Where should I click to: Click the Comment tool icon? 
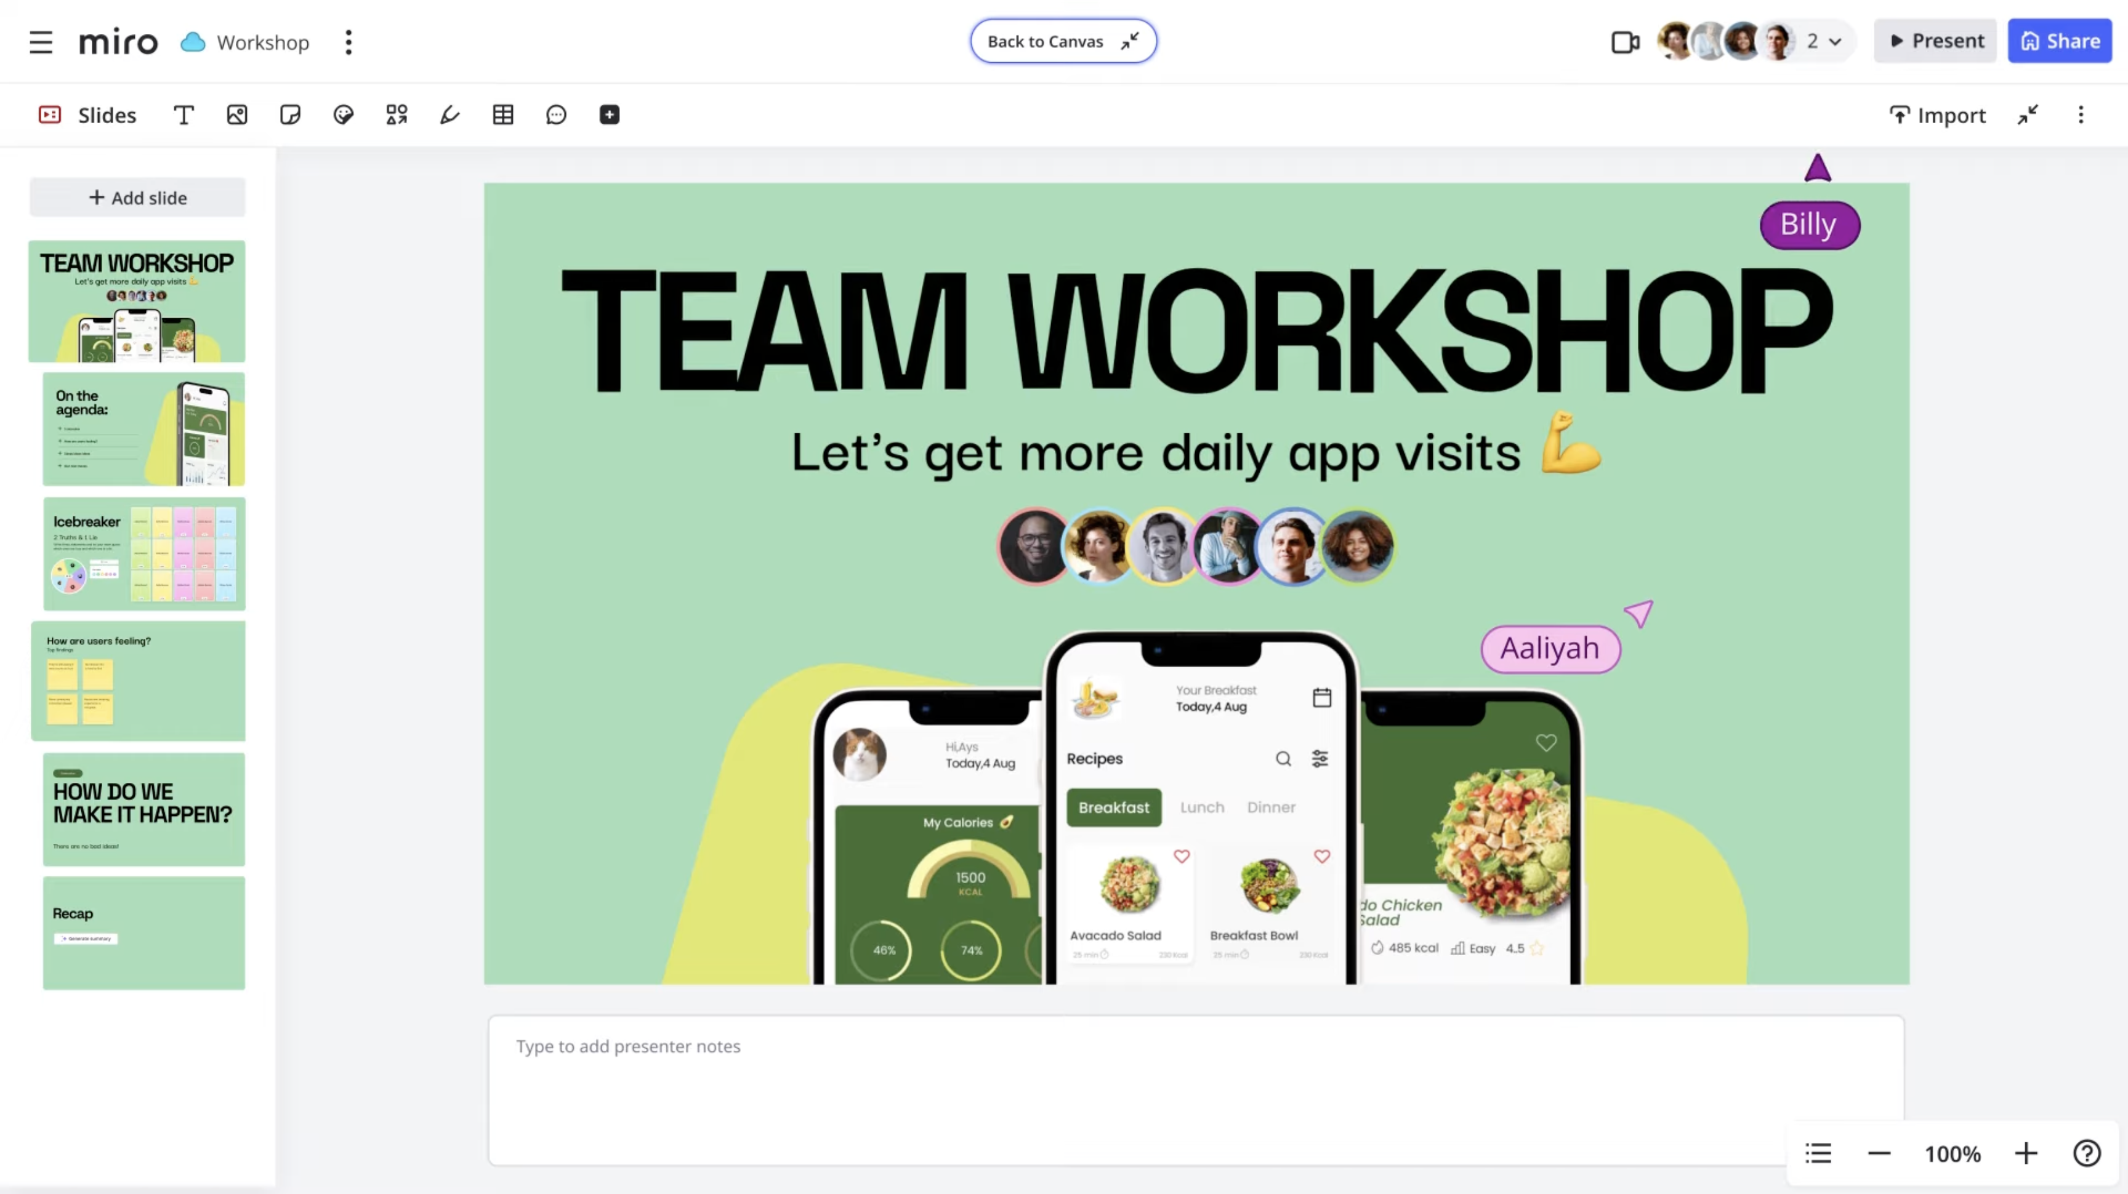pyautogui.click(x=556, y=114)
